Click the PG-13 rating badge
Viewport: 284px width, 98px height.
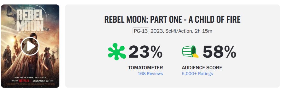[141, 31]
